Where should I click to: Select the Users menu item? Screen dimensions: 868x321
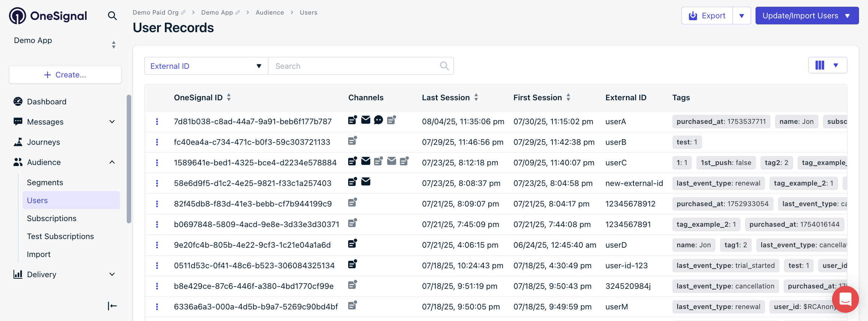click(71, 201)
